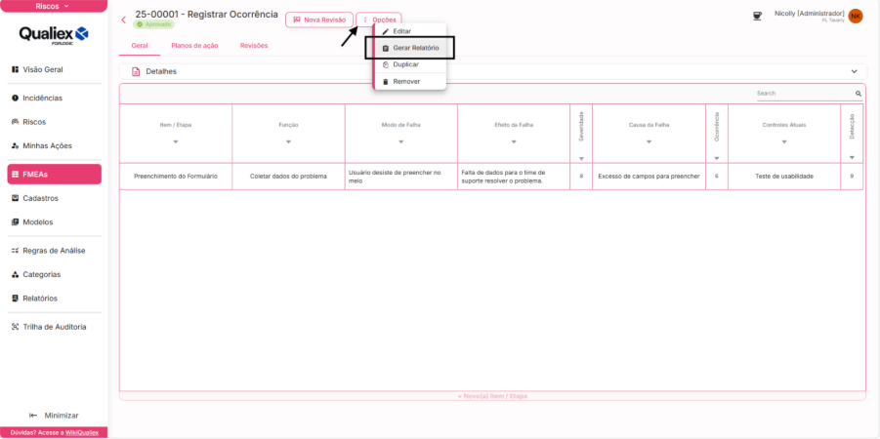Open the Riscos module dropdown

(x=53, y=6)
